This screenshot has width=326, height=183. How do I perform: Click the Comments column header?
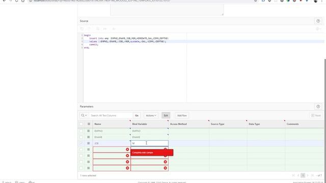click(305, 124)
